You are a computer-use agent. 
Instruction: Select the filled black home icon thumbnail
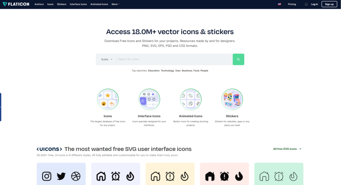pyautogui.click(x=210, y=176)
